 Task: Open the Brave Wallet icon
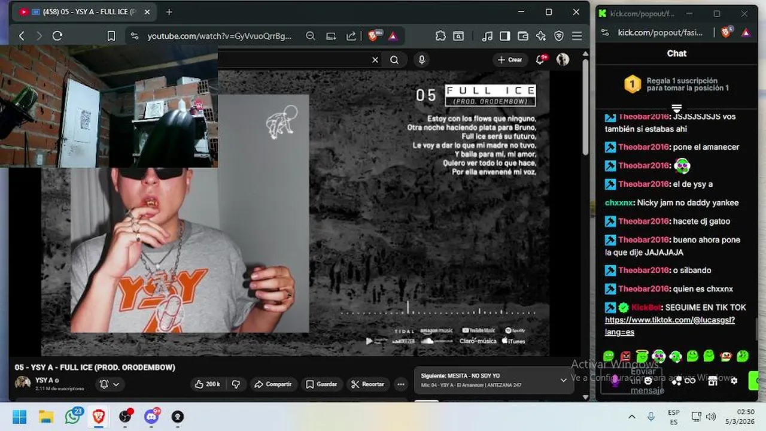[523, 36]
